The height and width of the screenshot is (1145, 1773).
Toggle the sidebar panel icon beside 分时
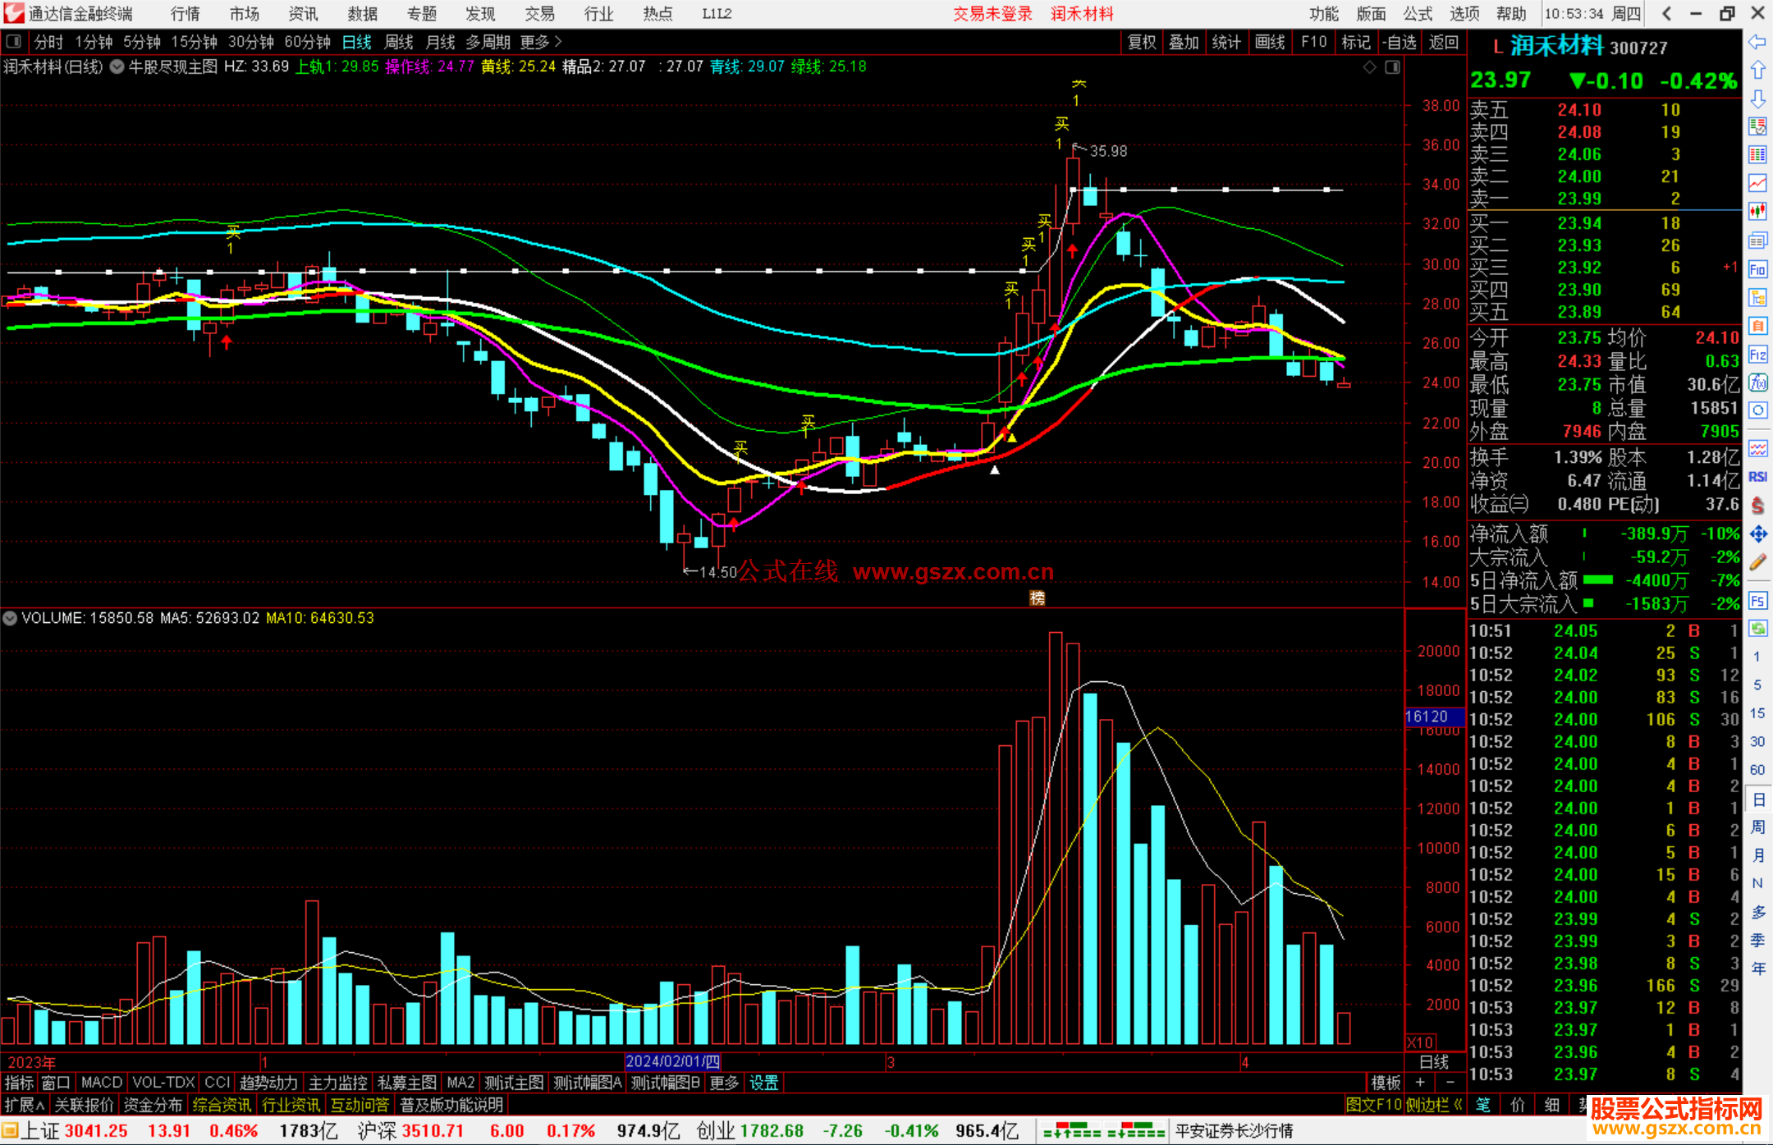[x=13, y=41]
